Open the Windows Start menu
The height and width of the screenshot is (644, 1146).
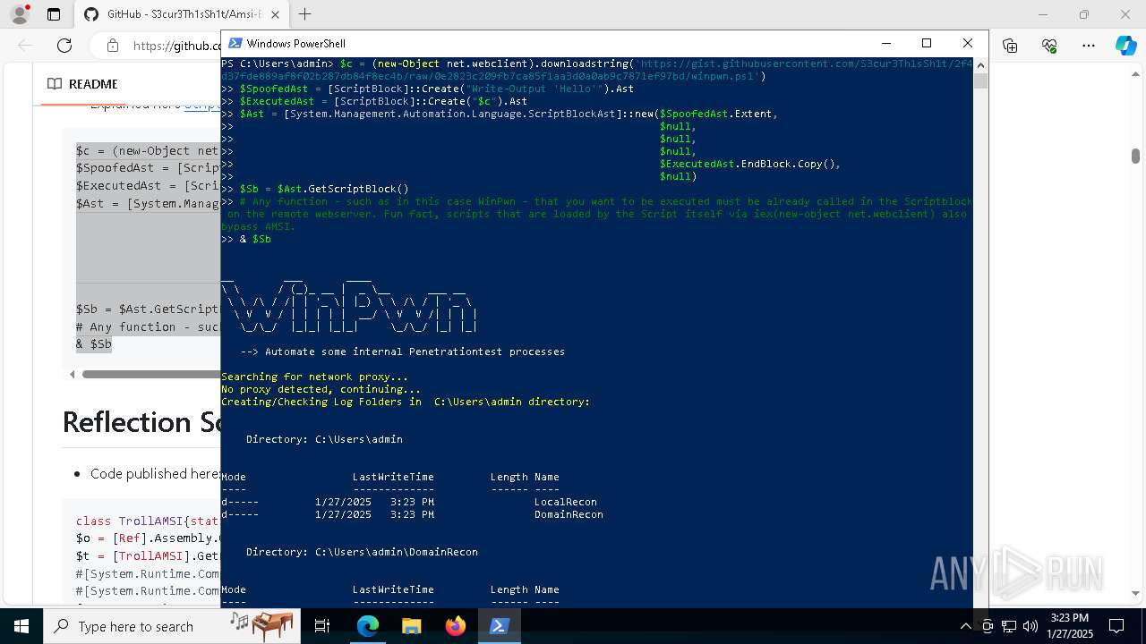tap(21, 626)
